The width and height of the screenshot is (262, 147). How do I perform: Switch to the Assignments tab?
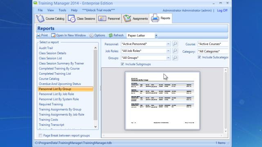tap(136, 18)
